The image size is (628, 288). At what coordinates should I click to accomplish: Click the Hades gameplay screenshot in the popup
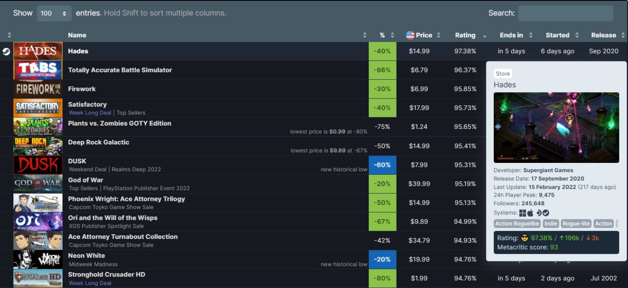pos(556,127)
